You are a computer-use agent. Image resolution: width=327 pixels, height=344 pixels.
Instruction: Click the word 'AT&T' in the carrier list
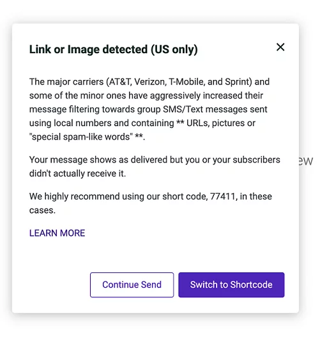119,82
